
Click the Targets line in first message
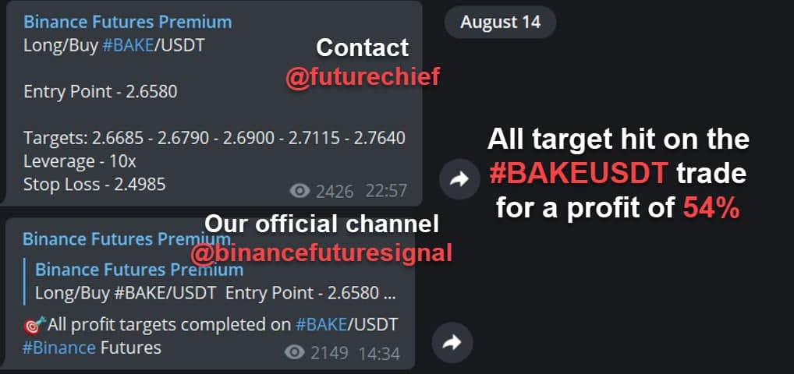pos(214,138)
